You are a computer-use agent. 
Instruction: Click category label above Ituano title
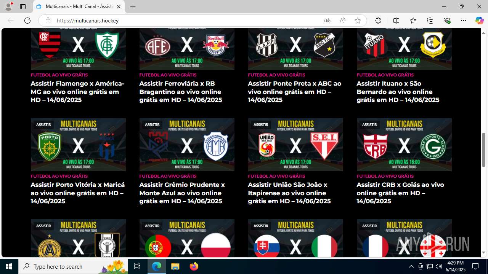[x=385, y=75]
